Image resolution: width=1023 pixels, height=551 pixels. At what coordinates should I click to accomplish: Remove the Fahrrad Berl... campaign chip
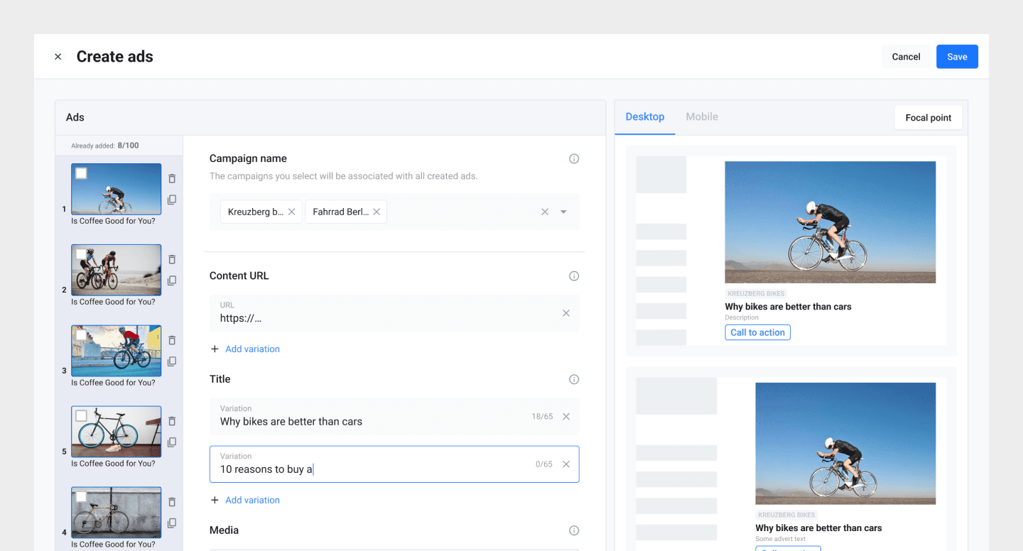pyautogui.click(x=377, y=212)
